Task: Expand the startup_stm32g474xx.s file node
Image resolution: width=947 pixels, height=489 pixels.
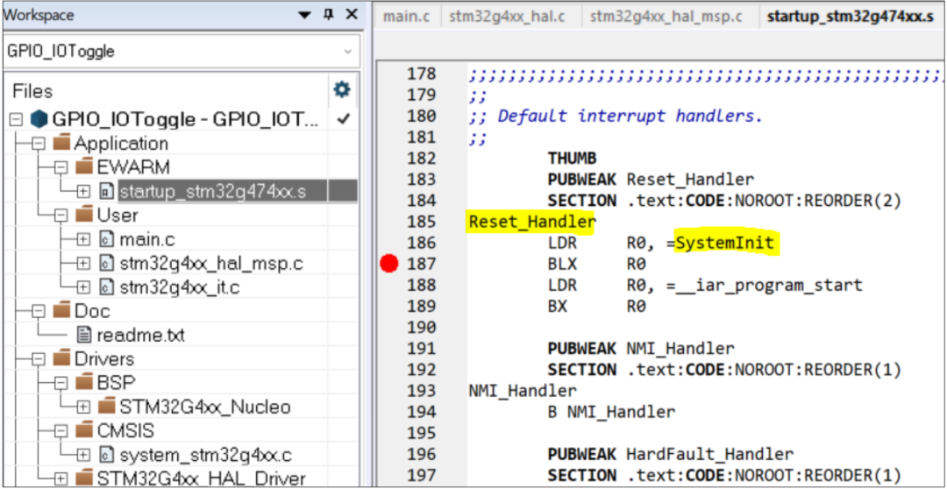Action: [x=83, y=191]
